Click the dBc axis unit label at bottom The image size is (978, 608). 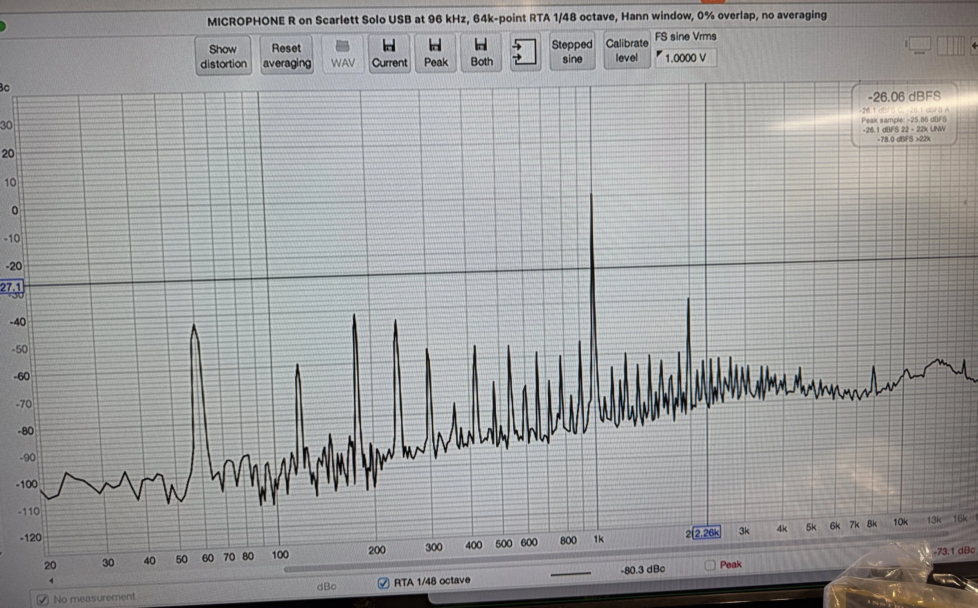[x=326, y=587]
